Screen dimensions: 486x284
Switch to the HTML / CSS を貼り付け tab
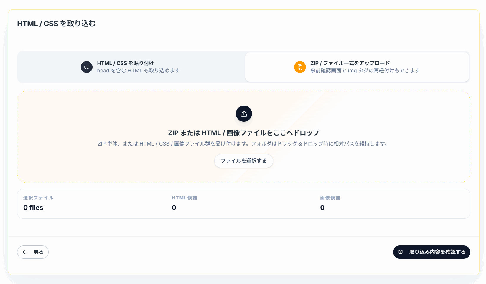pyautogui.click(x=131, y=67)
